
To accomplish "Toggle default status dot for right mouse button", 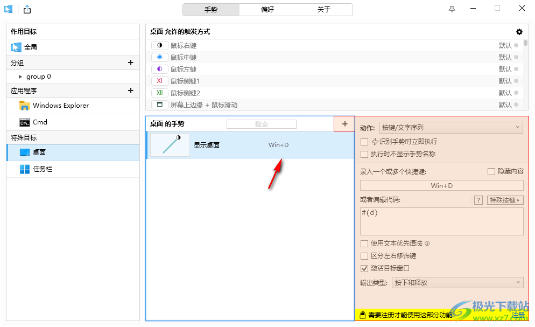I will (516, 45).
